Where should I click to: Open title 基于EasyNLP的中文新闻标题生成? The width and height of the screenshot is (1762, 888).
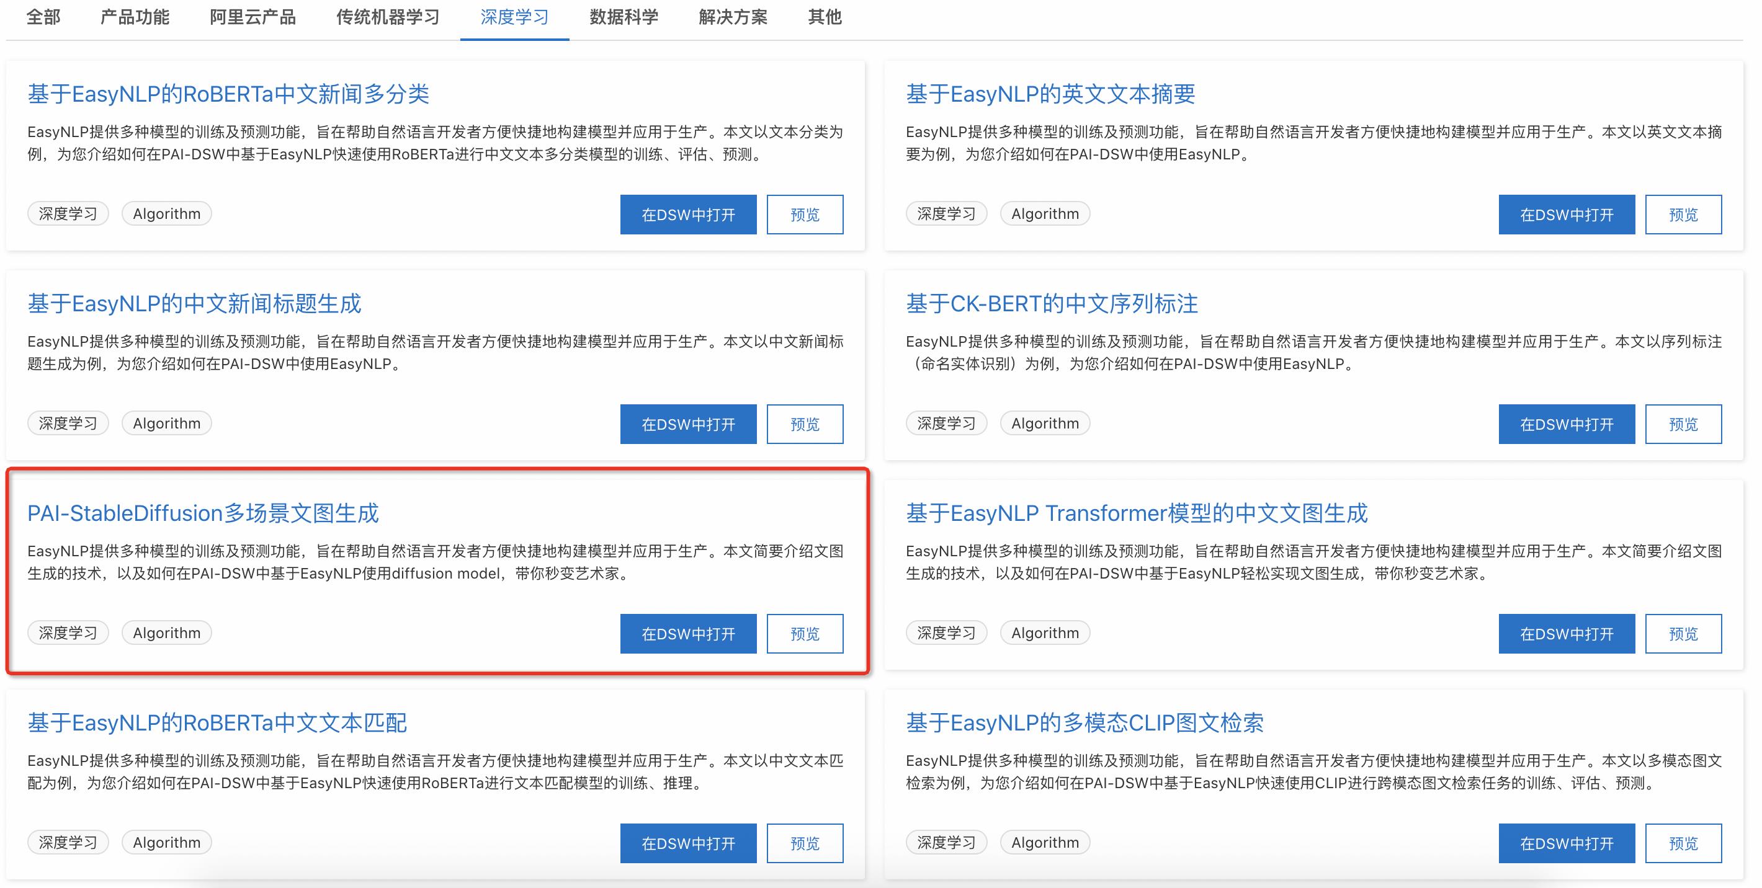tap(194, 303)
